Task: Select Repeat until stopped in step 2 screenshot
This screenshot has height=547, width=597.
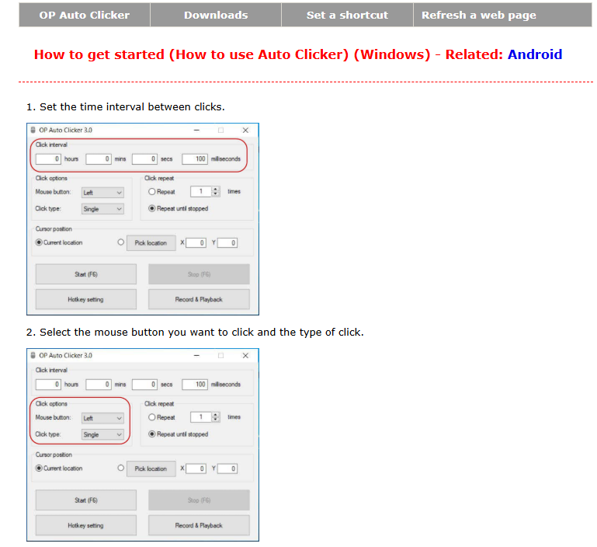Action: (x=152, y=434)
